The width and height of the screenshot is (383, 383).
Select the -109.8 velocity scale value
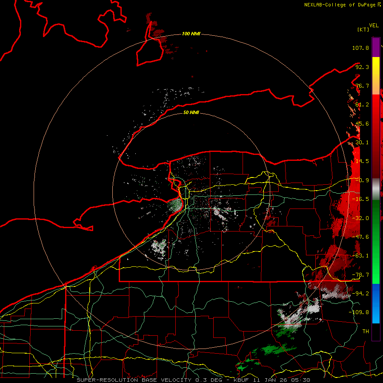[x=359, y=312]
